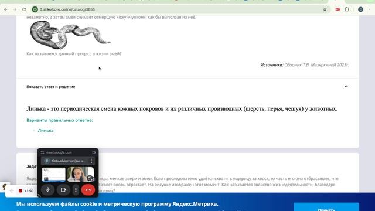Click the 'Линька - это периодическая смена' explanation text
Image resolution: width=375 pixels, height=211 pixels.
pyautogui.click(x=182, y=108)
